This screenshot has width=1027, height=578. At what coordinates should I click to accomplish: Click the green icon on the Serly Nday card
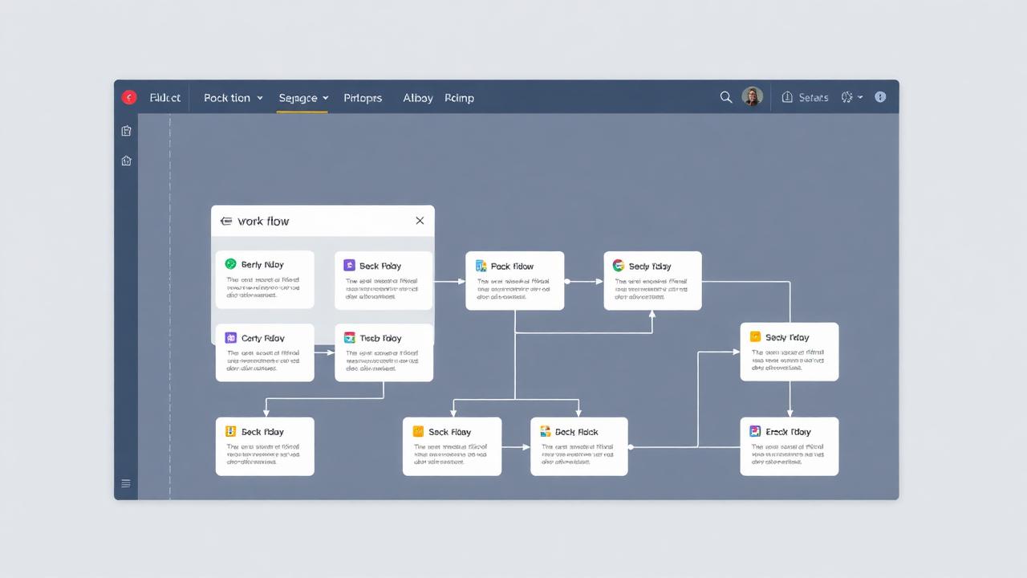(232, 264)
